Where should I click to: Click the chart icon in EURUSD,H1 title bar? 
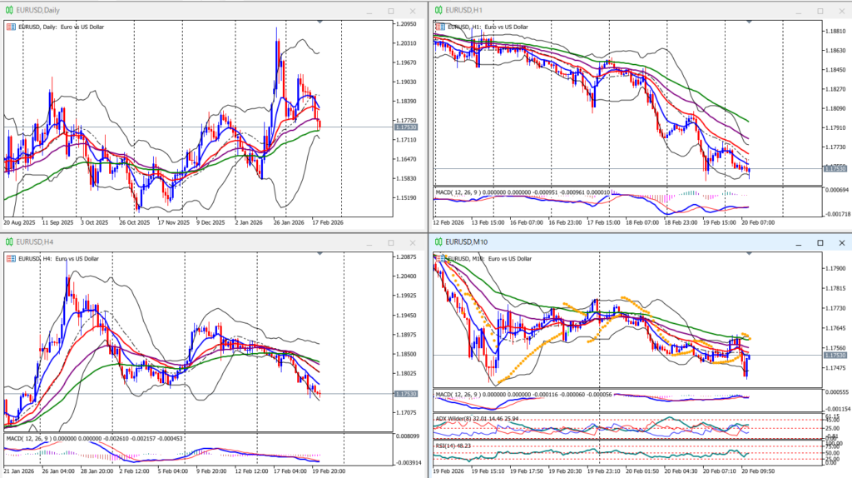tap(437, 10)
